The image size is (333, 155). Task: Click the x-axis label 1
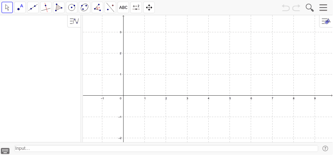[145, 98]
